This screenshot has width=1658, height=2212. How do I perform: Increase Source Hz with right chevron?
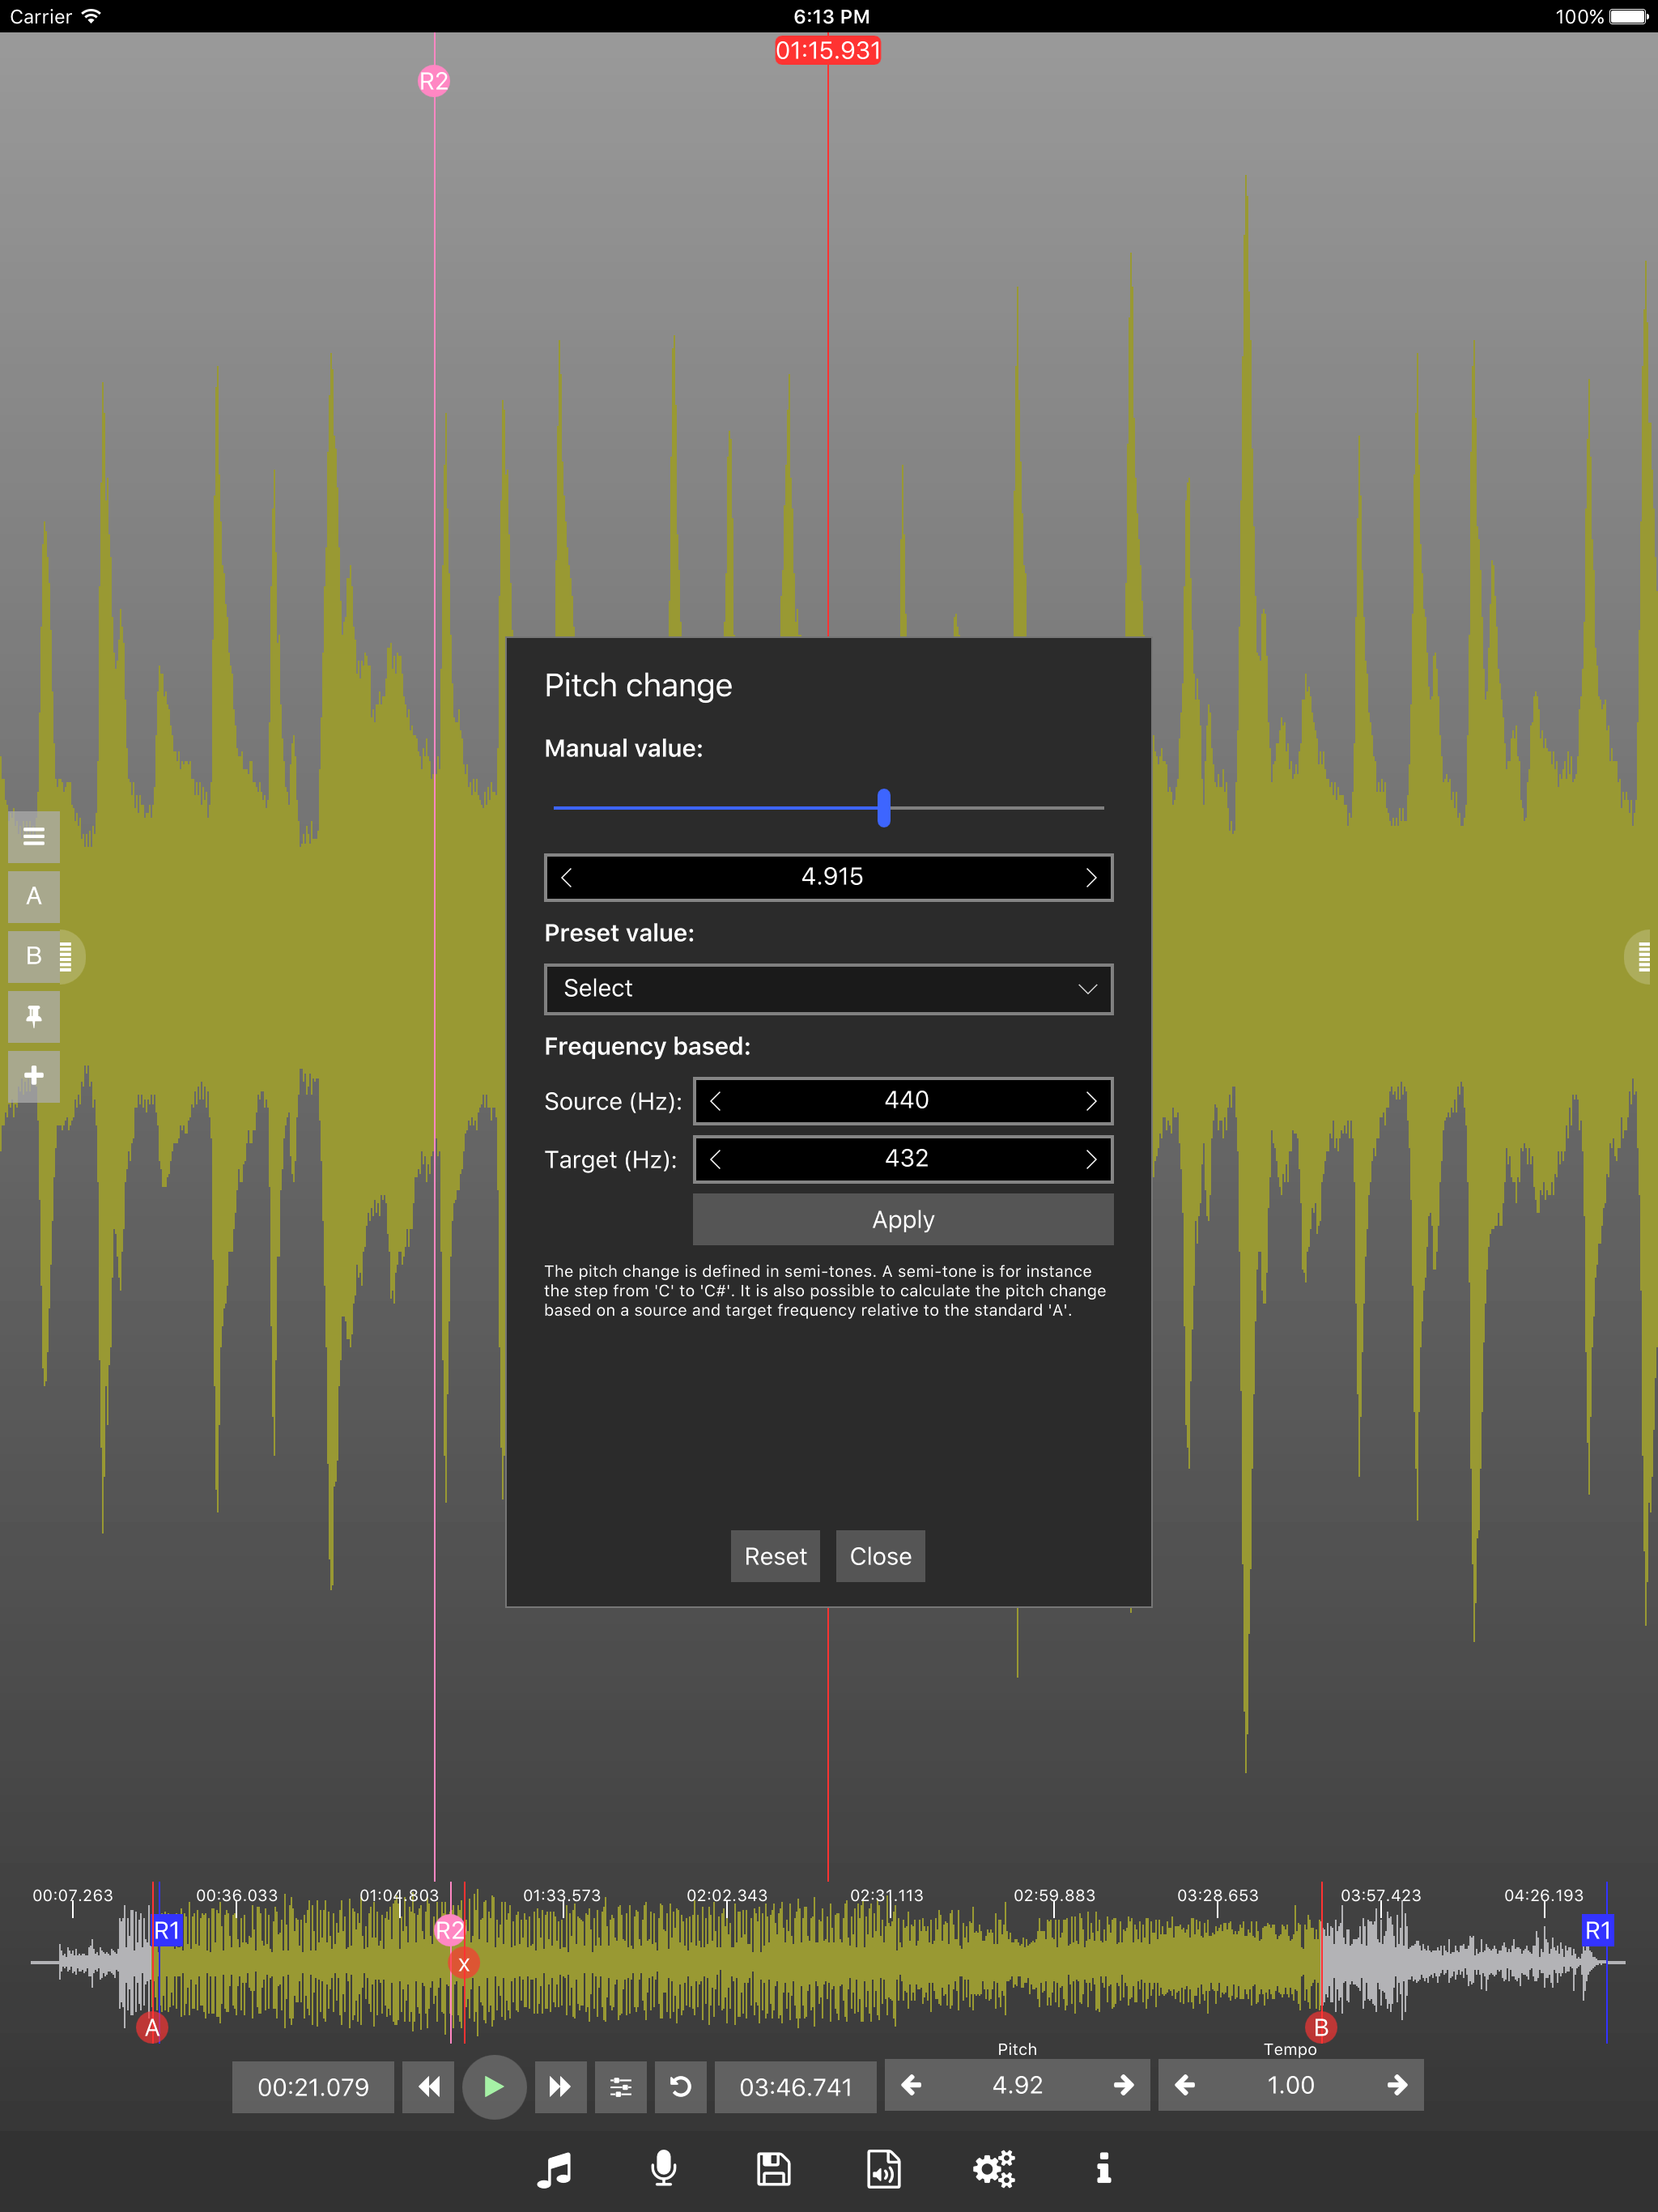click(x=1091, y=1101)
